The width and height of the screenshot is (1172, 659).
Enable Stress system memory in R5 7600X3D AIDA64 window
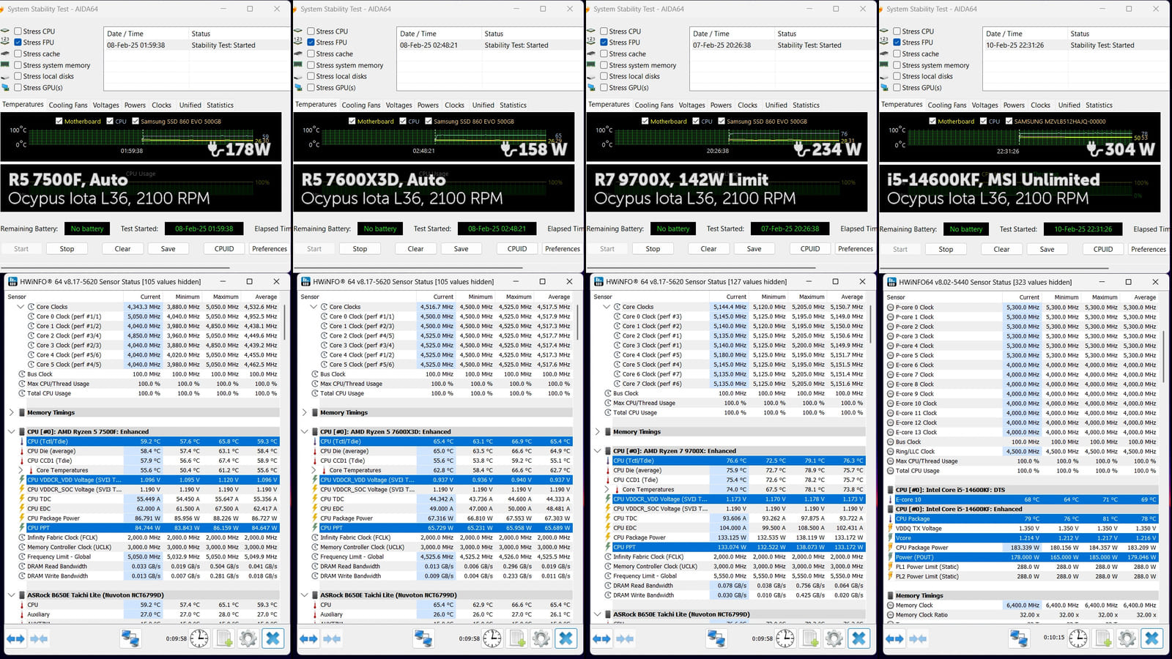point(311,65)
